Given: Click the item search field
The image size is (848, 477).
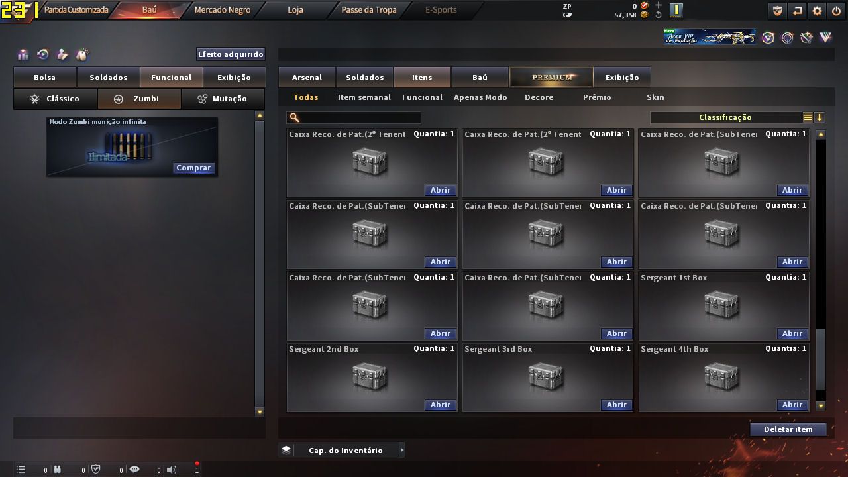Looking at the screenshot, I should tap(354, 117).
